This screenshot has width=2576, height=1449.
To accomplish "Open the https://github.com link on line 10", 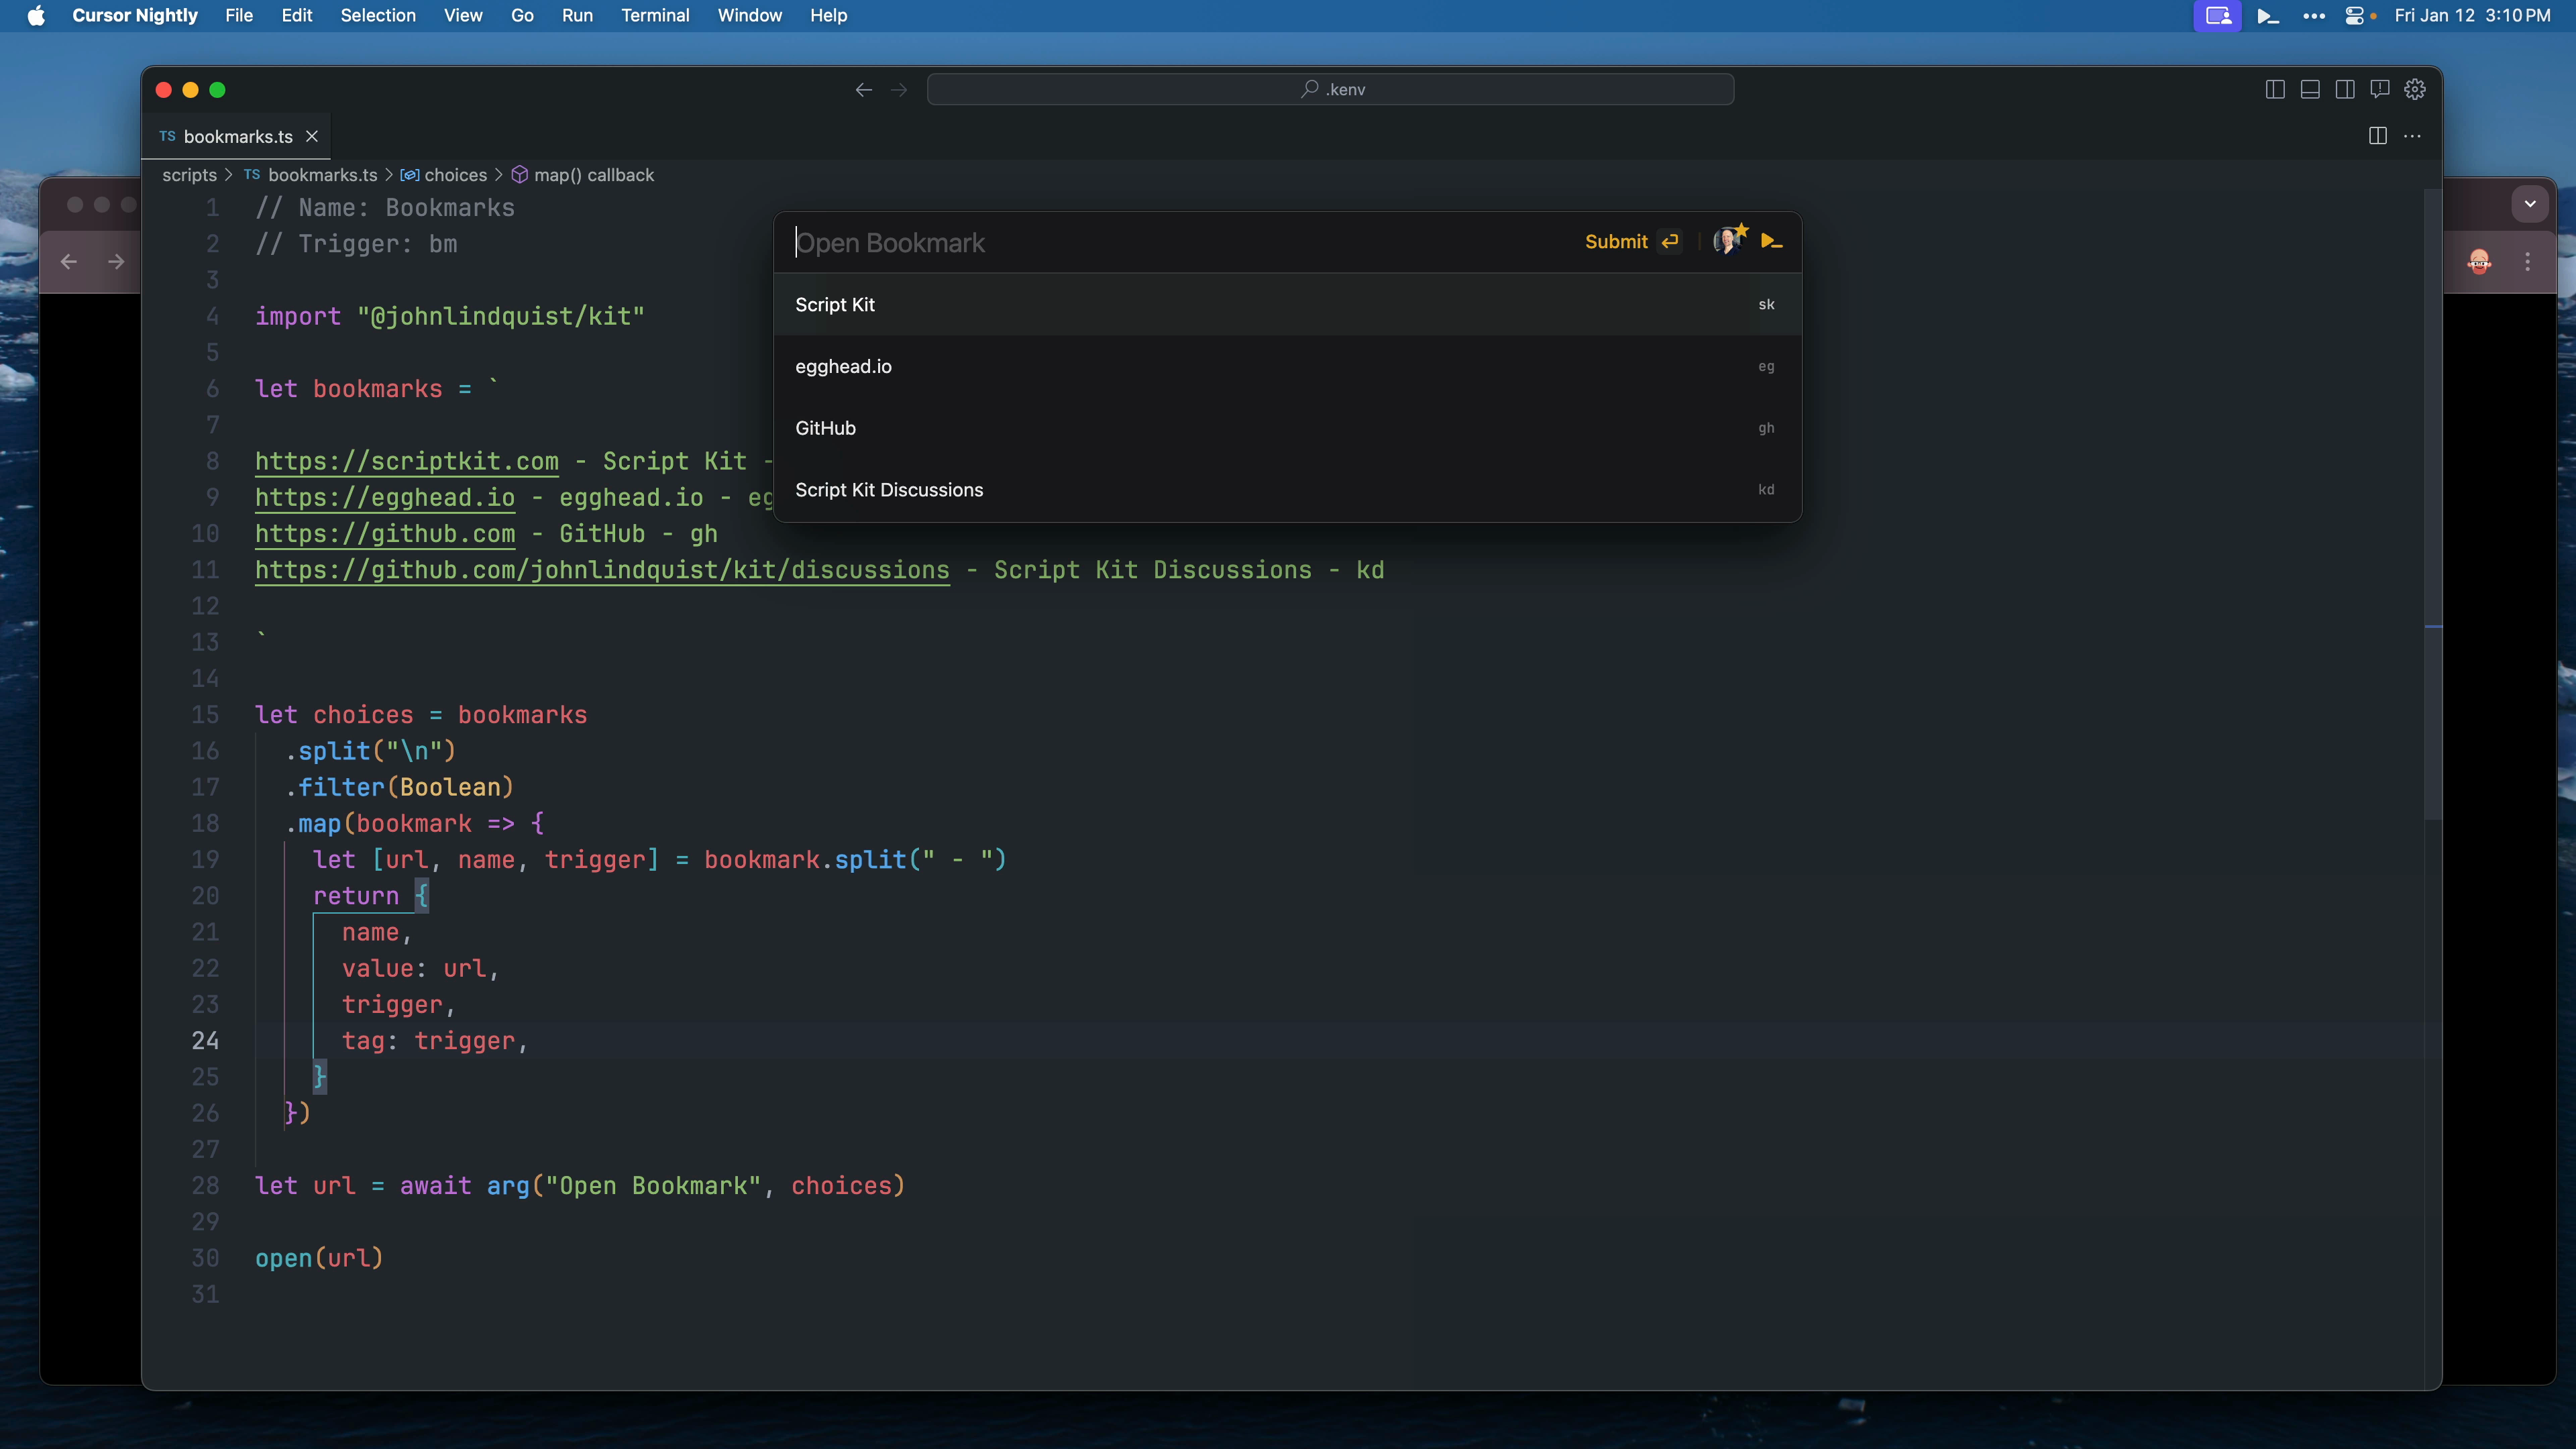I will pyautogui.click(x=385, y=534).
